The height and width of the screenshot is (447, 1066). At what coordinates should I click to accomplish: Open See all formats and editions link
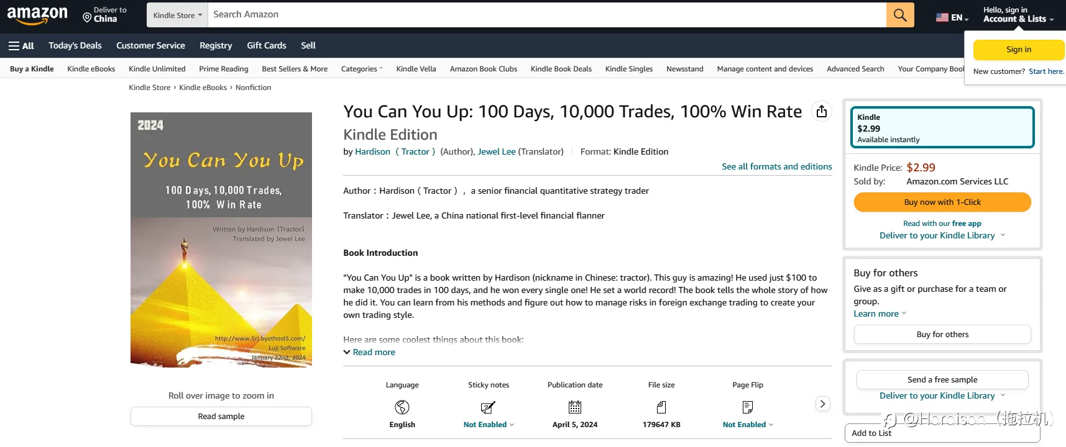tap(777, 166)
